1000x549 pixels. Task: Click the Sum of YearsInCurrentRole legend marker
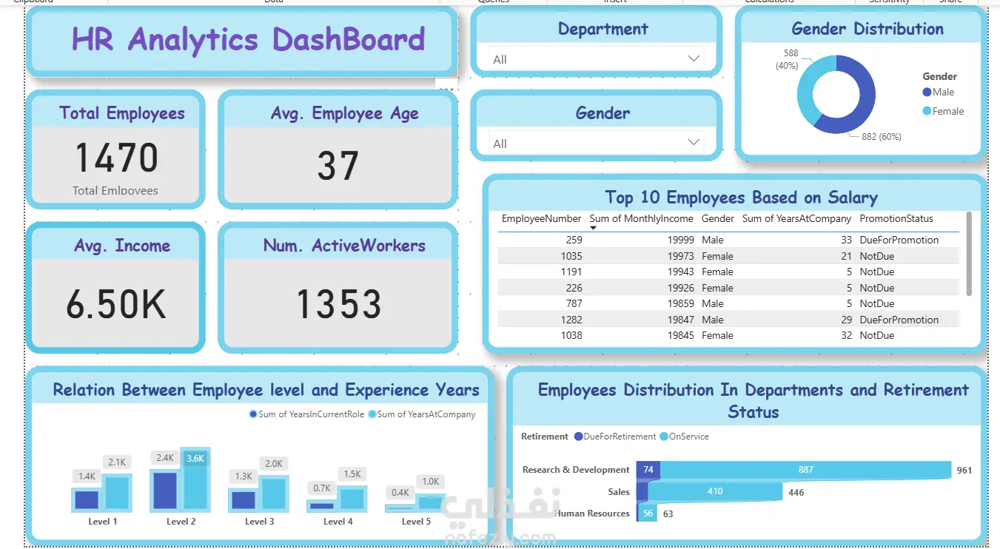254,414
